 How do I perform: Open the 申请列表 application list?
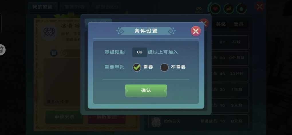pos(64,117)
